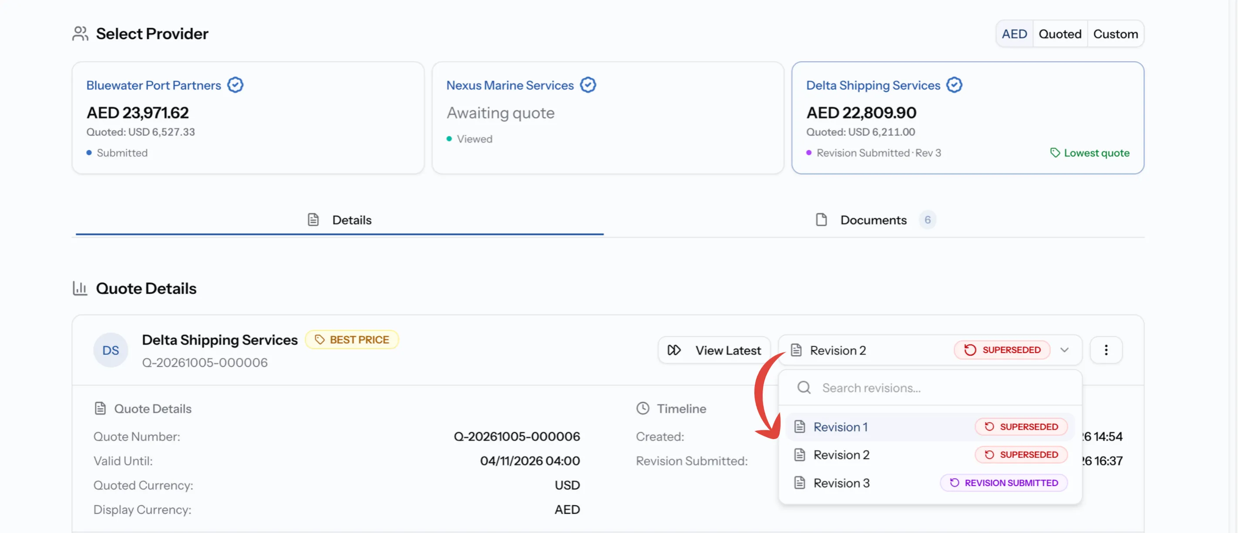Click the Documents count badge 6
Screen dimensions: 1238x533
coord(927,220)
